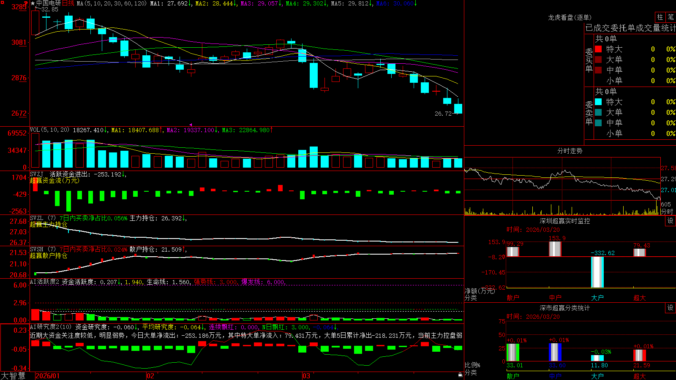This screenshot has height=380, width=676.
Task: Click the 26.72 low-price label
Action: tap(443, 114)
